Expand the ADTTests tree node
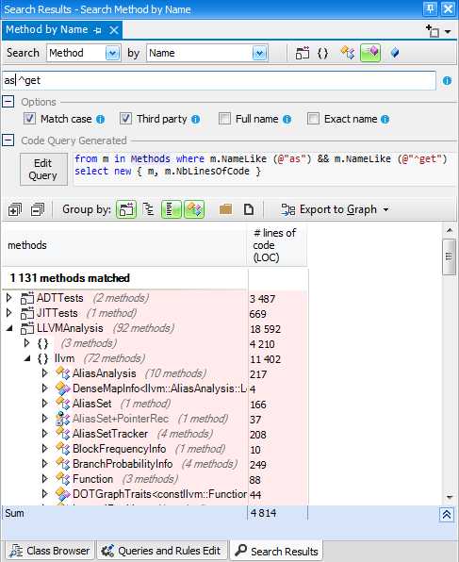The image size is (459, 562). 9,297
